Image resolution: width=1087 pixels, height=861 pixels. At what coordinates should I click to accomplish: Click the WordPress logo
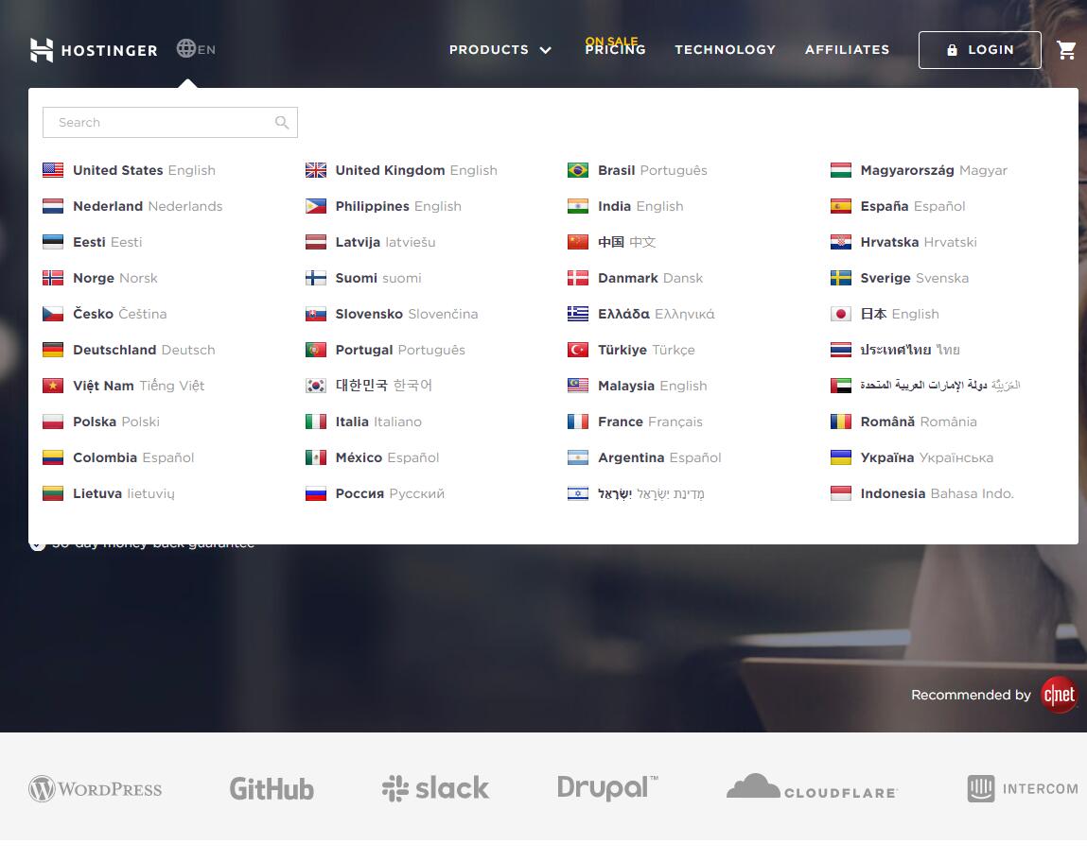[95, 789]
